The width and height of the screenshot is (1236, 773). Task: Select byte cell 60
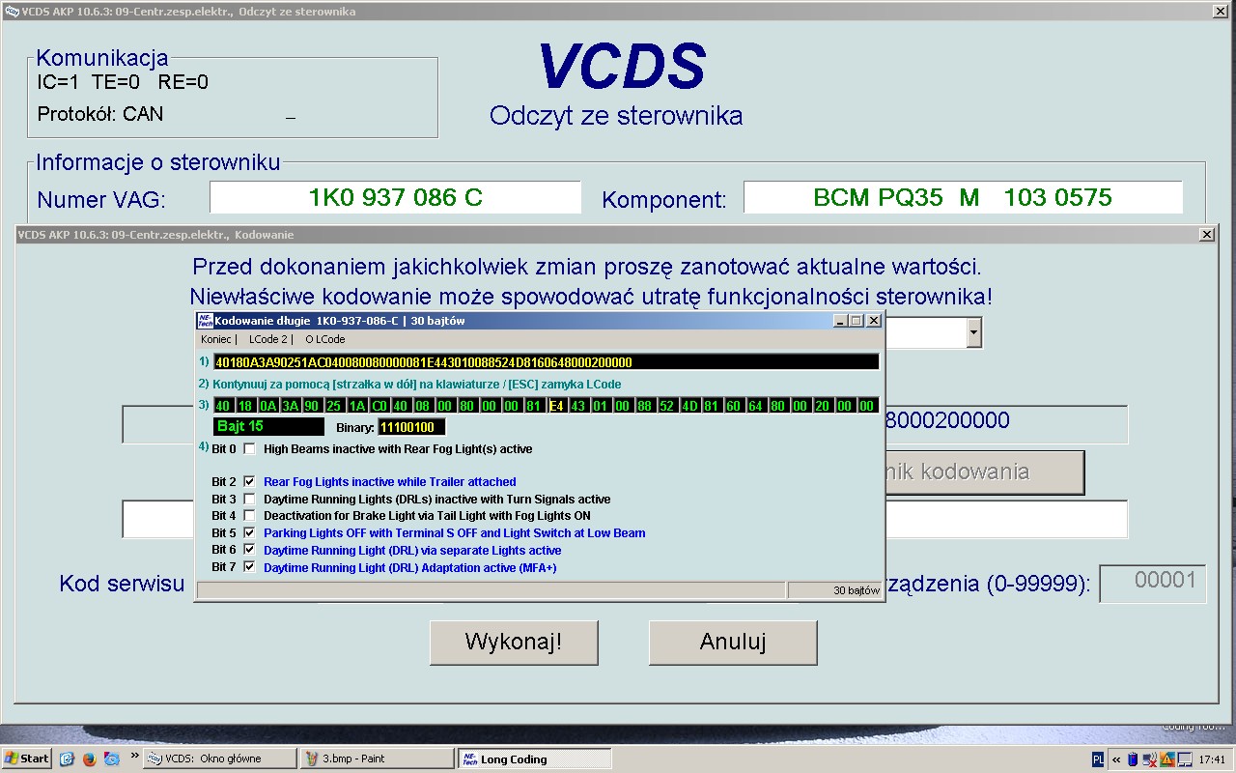735,406
